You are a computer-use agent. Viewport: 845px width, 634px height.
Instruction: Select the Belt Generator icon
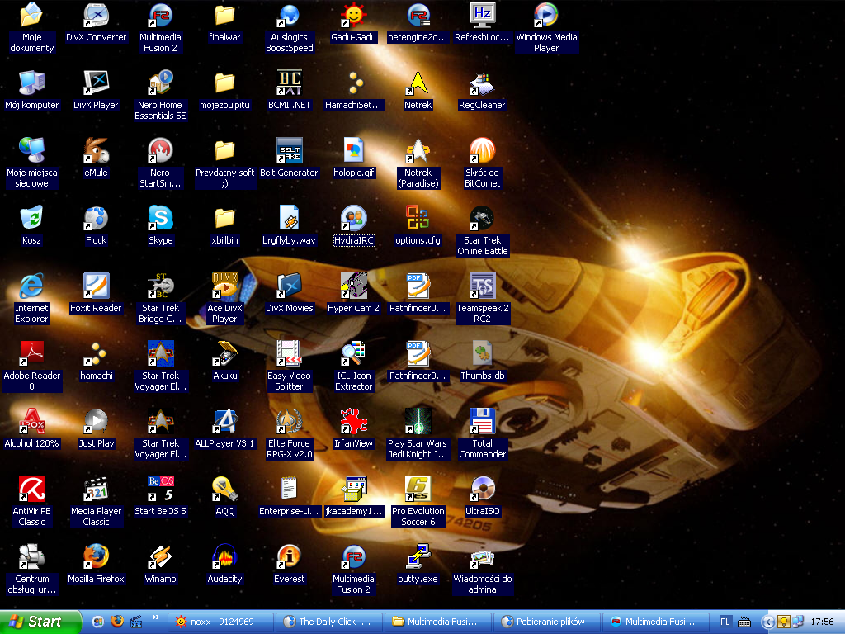[x=289, y=150]
